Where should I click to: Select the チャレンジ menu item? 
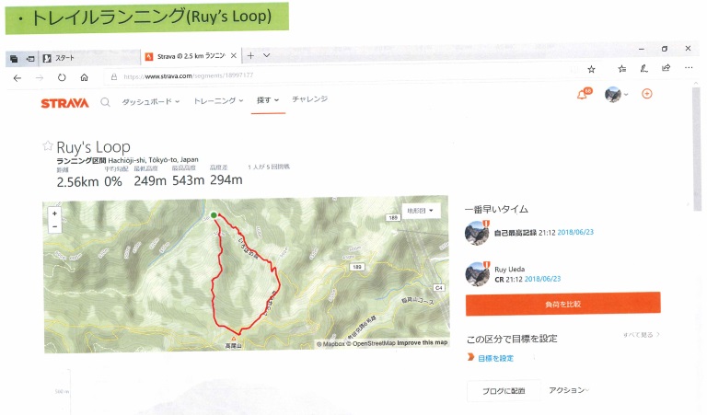pyautogui.click(x=309, y=98)
